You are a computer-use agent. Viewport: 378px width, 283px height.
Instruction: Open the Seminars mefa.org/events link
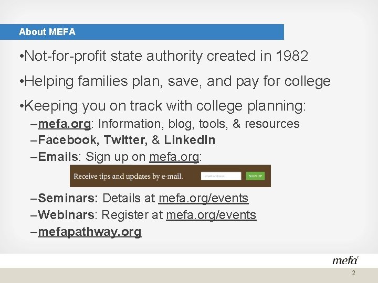click(203, 199)
